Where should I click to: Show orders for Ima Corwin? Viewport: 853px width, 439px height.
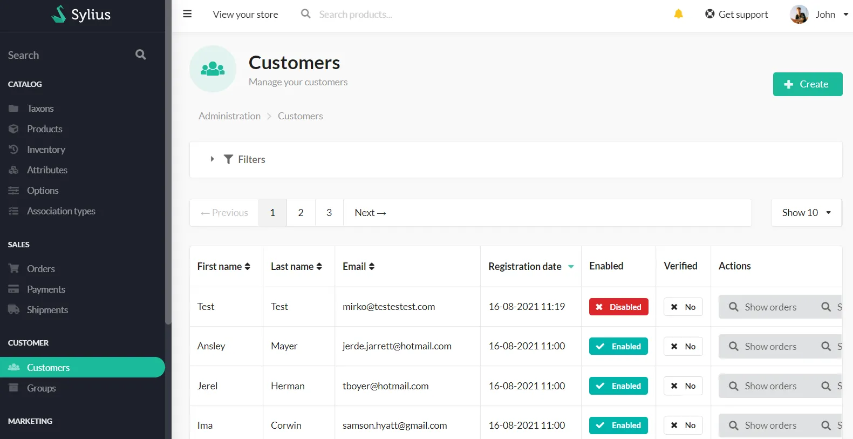click(763, 425)
